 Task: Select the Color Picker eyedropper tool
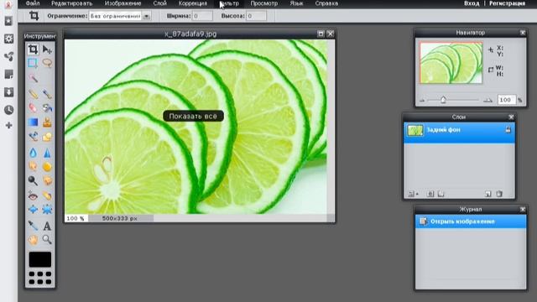(33, 226)
